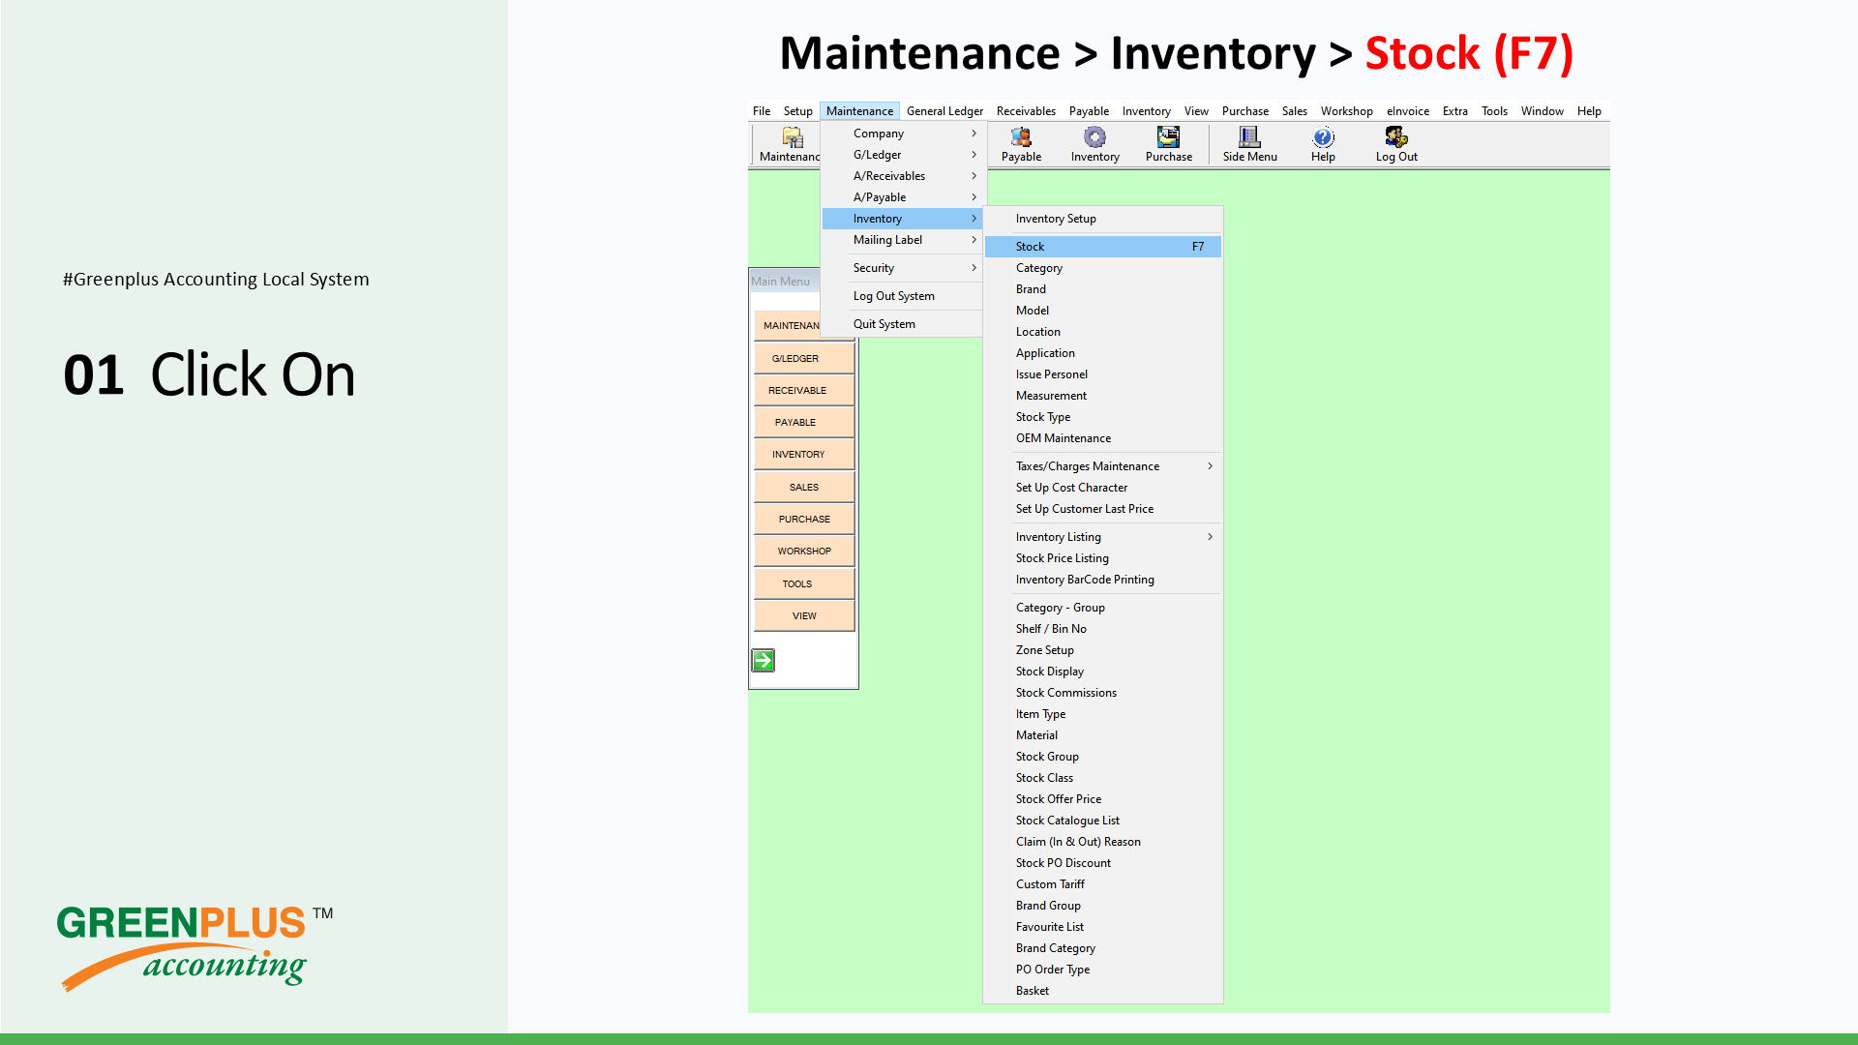Choose Custom Tariff entry
The image size is (1858, 1045).
pos(1103,884)
